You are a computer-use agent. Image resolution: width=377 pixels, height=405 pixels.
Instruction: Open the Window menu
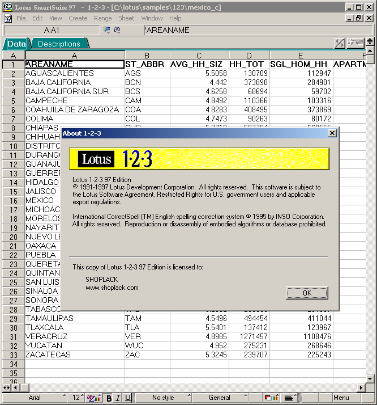[x=152, y=18]
